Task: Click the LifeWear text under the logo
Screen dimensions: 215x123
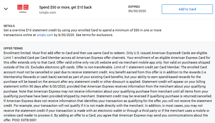Action: pos(23,12)
